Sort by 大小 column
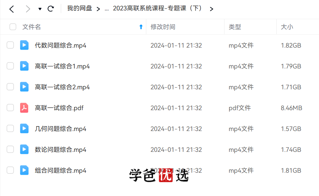Viewport: 319px width, 196px height. click(287, 27)
